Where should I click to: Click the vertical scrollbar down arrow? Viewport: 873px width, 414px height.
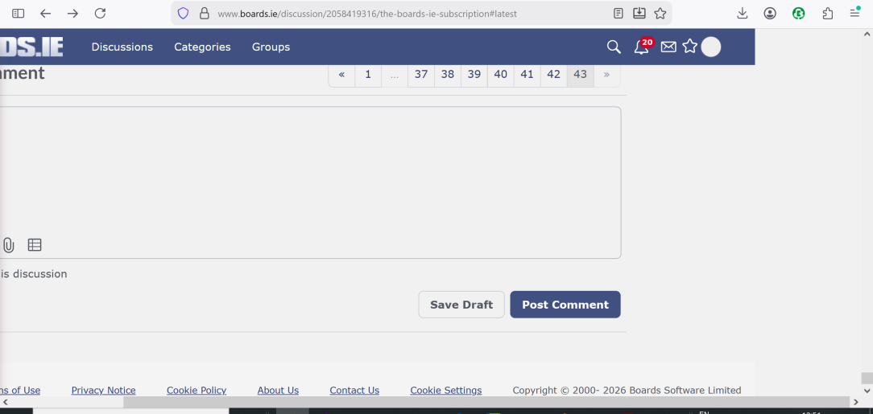point(867,392)
